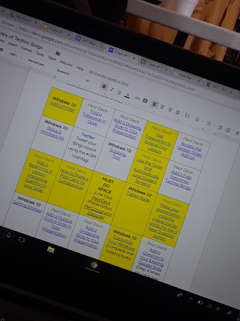This screenshot has height=321, width=240.
Task: Expand the numbered list options arrow
Action: click(203, 121)
